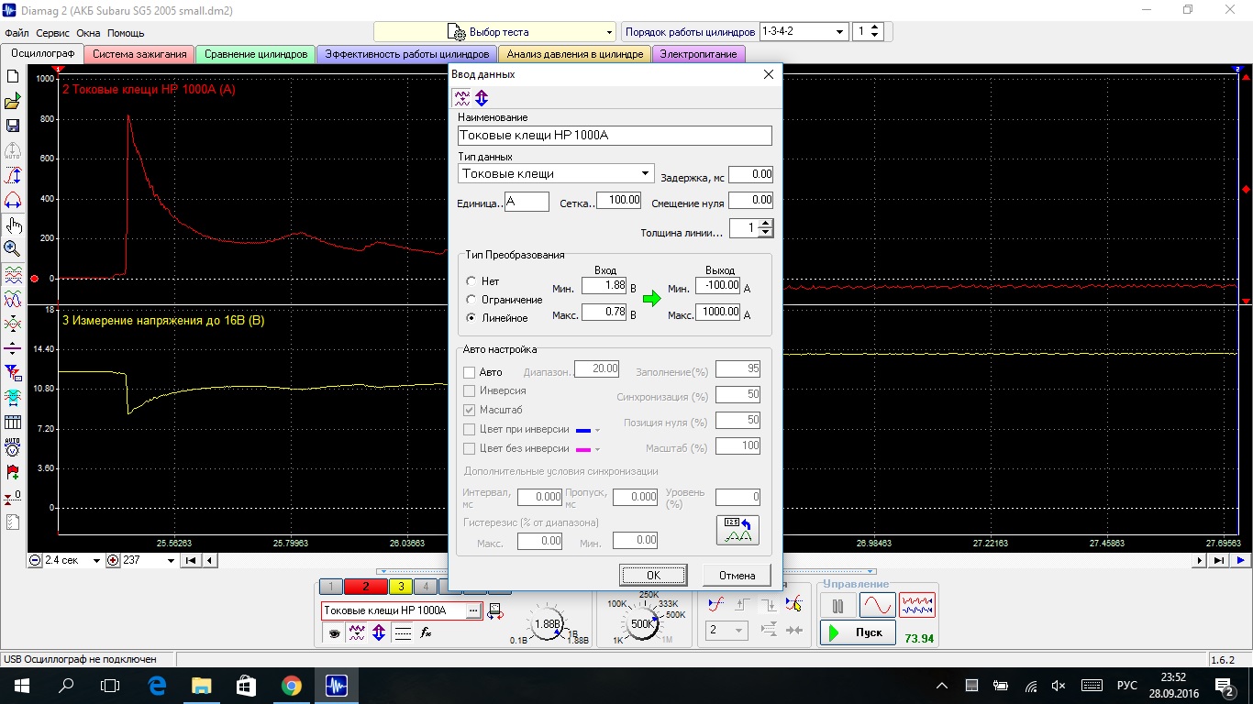Viewport: 1253px width, 704px height.
Task: Click the multi-waveform mode icon
Action: pos(917,606)
